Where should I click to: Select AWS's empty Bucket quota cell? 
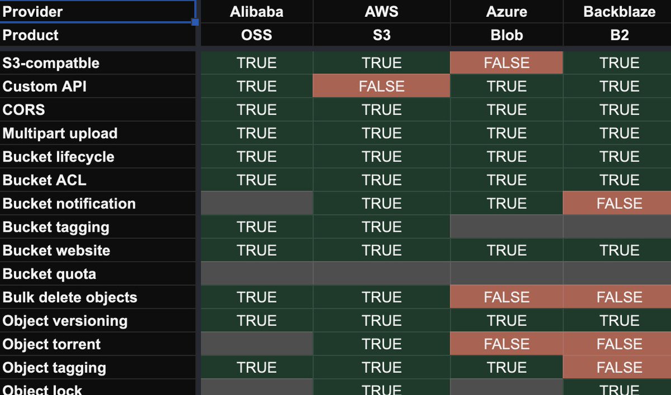click(381, 274)
